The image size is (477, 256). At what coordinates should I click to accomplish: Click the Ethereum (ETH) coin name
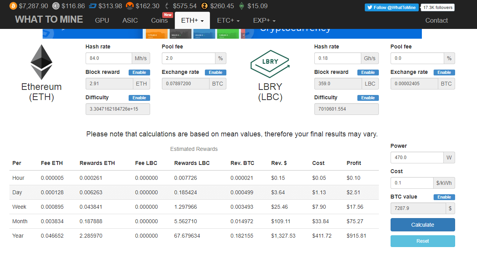point(41,92)
